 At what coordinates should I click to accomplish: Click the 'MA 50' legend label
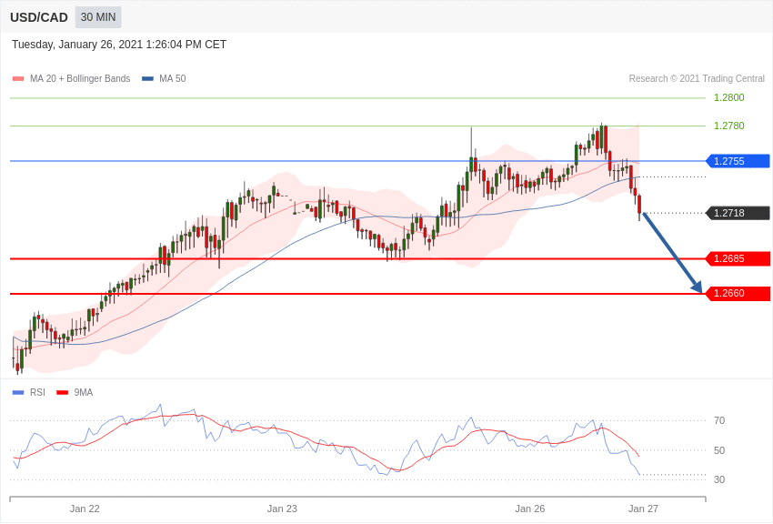pos(172,78)
